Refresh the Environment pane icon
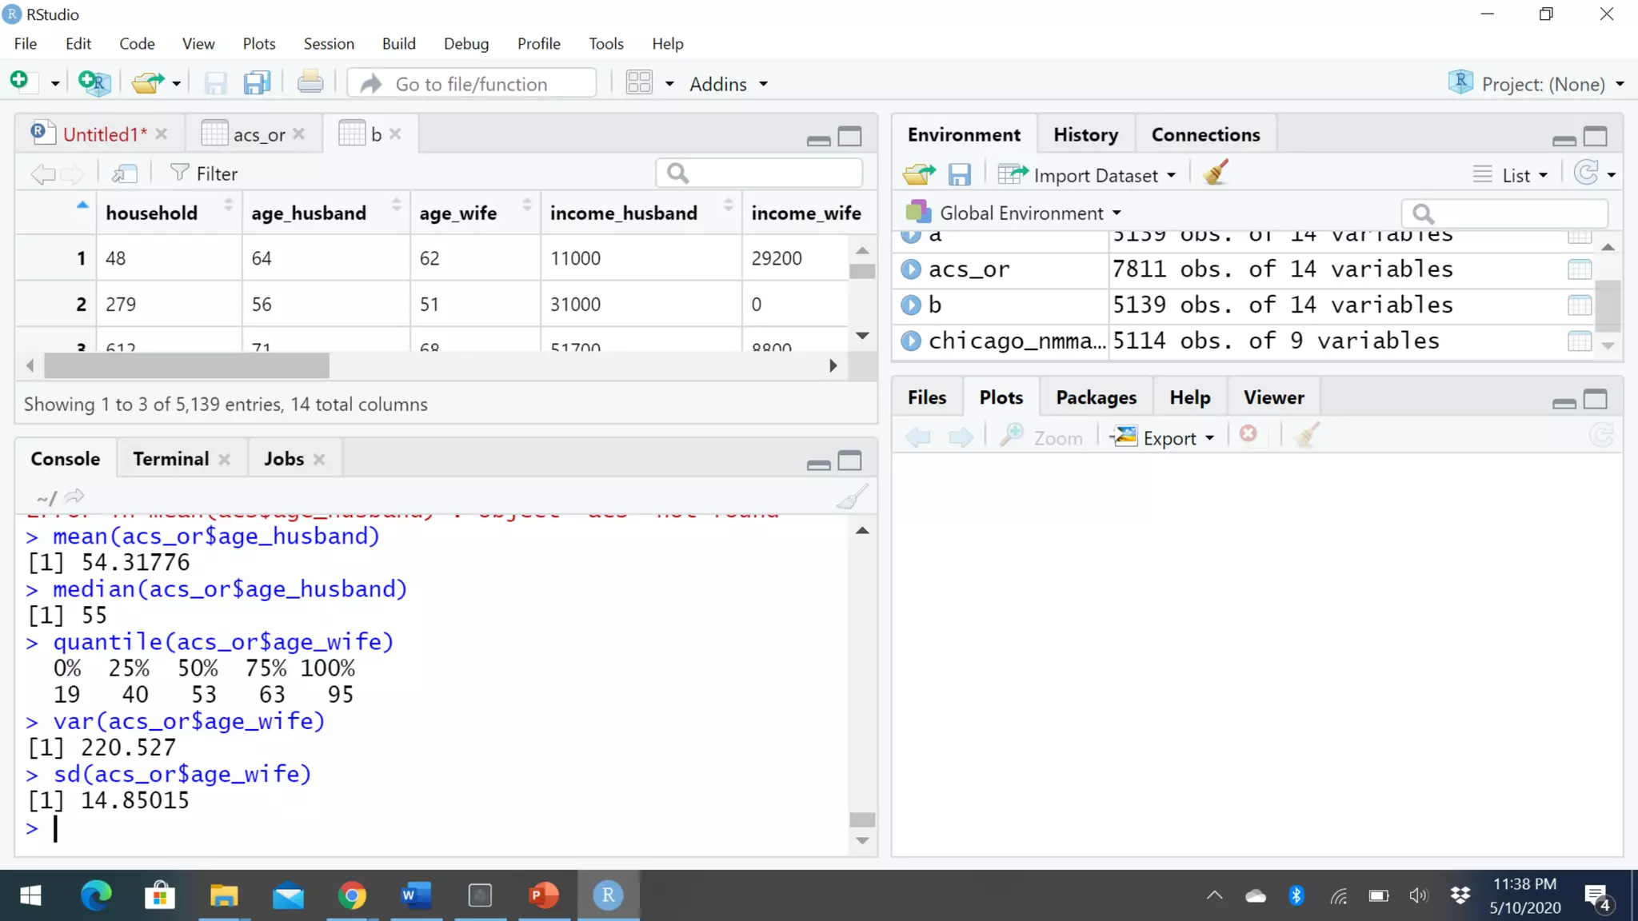Image resolution: width=1638 pixels, height=921 pixels. (x=1586, y=173)
